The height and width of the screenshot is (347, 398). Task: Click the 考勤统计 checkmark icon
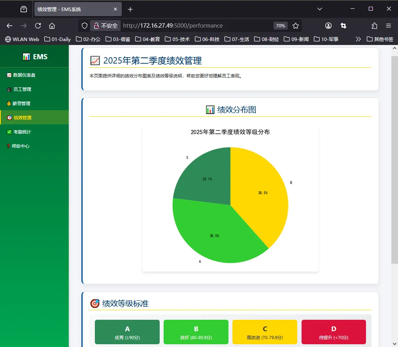coord(9,132)
